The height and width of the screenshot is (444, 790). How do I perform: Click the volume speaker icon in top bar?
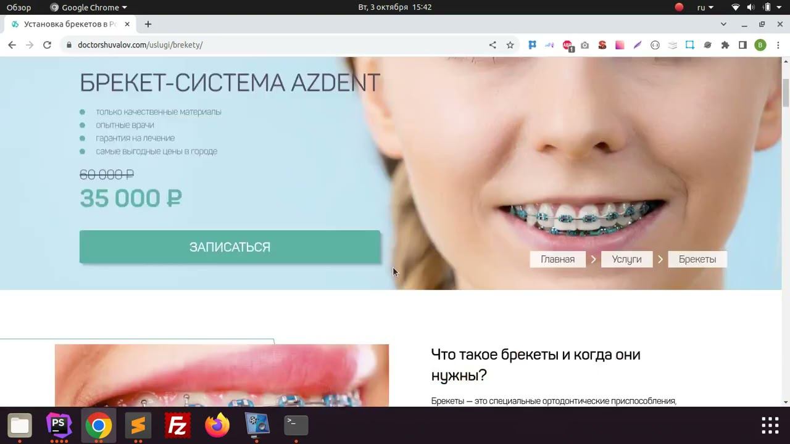[x=750, y=7]
